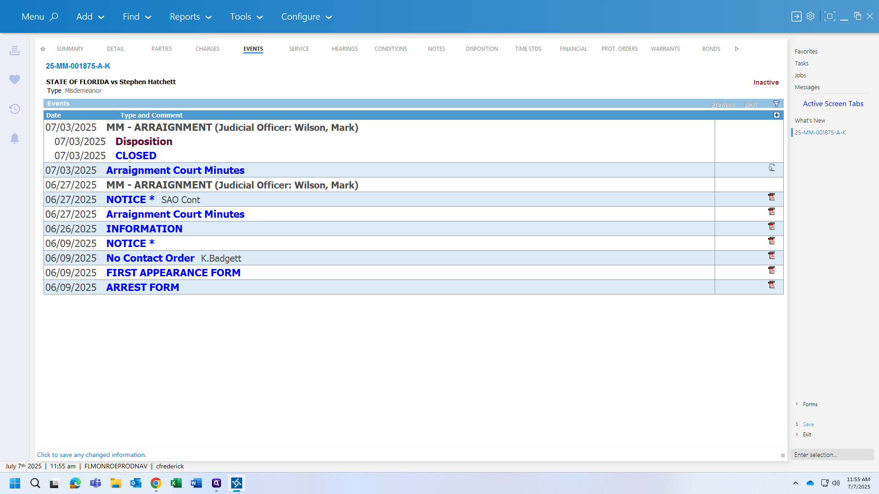879x494 pixels.
Task: Open the settings gear in header
Action: (810, 16)
